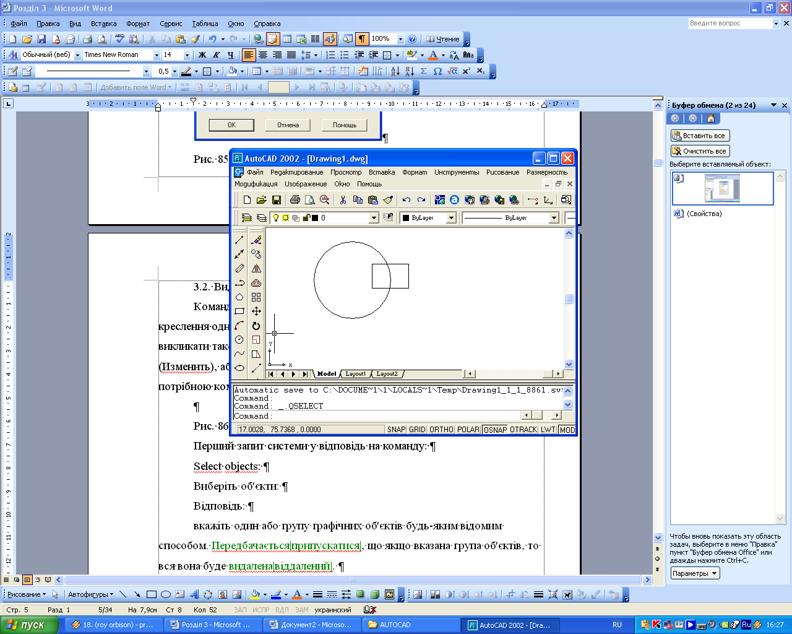Switch to the Layout1 tab in AutoCAD

(355, 374)
